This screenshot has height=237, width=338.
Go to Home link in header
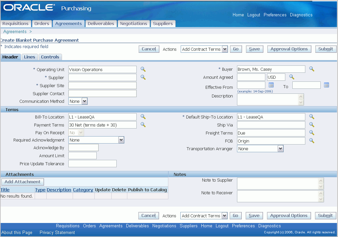pyautogui.click(x=238, y=15)
